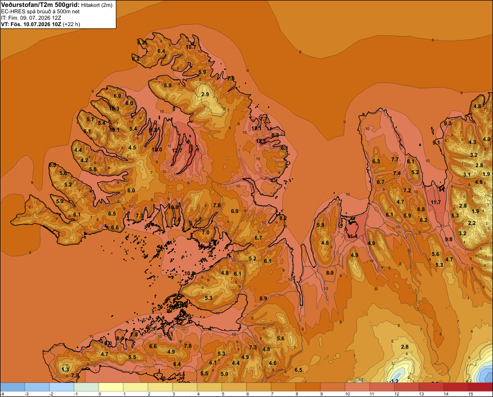Click the orange 8-degree legend color box
This screenshot has height=397, width=493.
pyautogui.click(x=308, y=387)
